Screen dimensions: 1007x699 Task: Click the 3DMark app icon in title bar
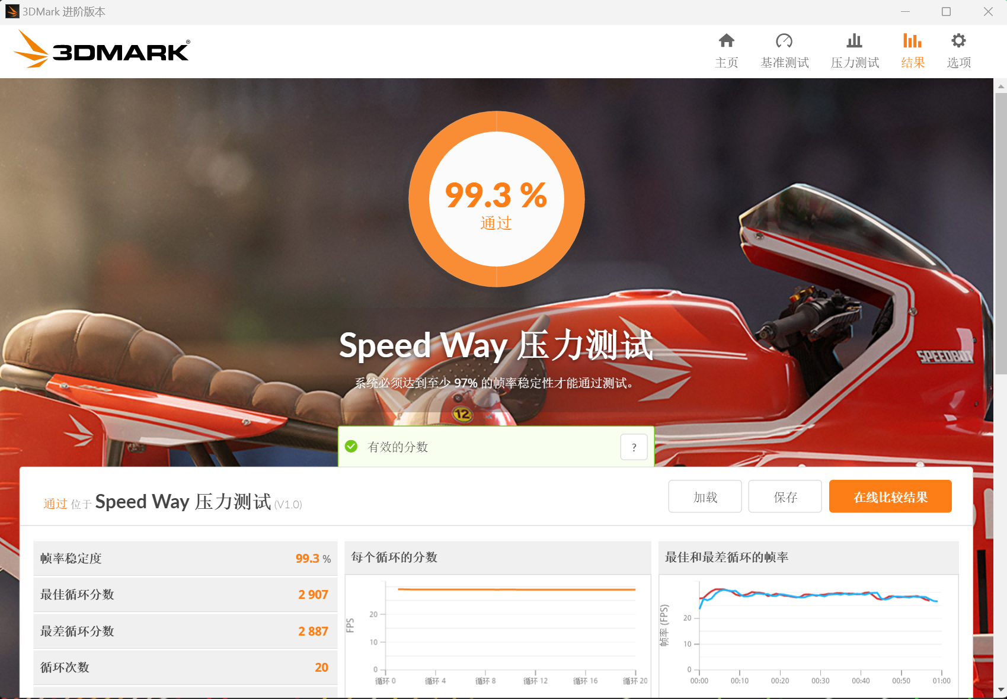pos(12,11)
